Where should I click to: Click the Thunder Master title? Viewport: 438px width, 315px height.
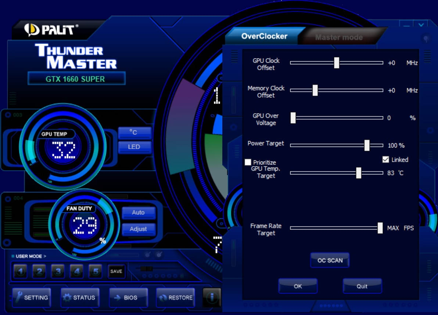click(x=76, y=56)
